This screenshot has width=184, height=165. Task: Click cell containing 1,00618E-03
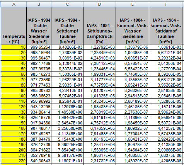(165, 47)
